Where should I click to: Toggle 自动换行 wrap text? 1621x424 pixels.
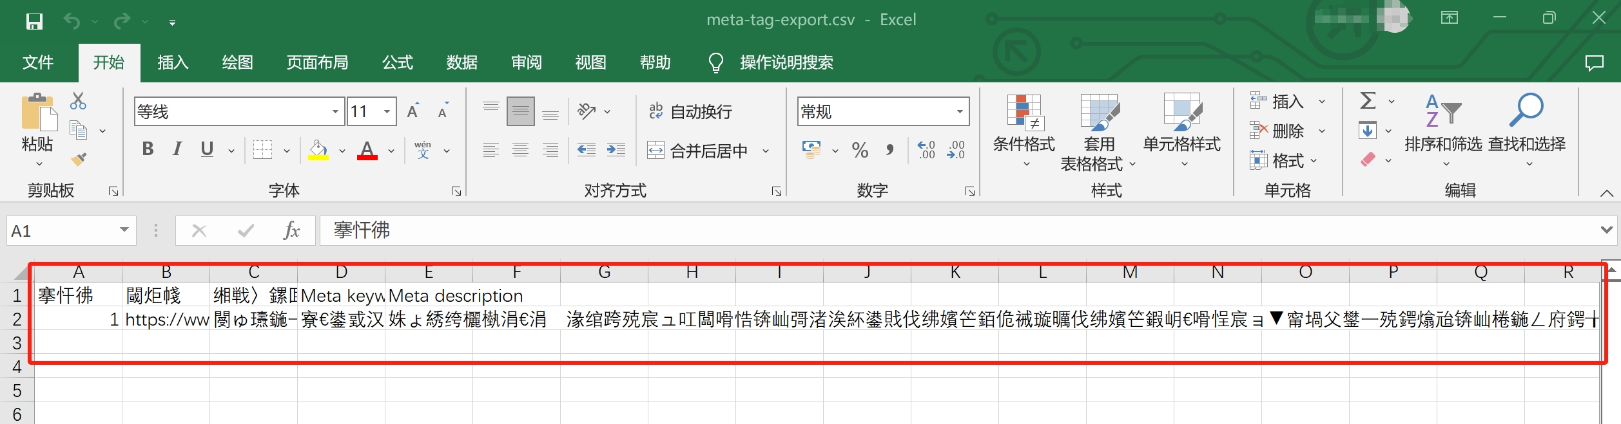click(690, 112)
